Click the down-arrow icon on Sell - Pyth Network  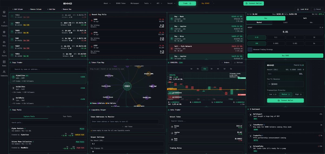[x=171, y=49]
